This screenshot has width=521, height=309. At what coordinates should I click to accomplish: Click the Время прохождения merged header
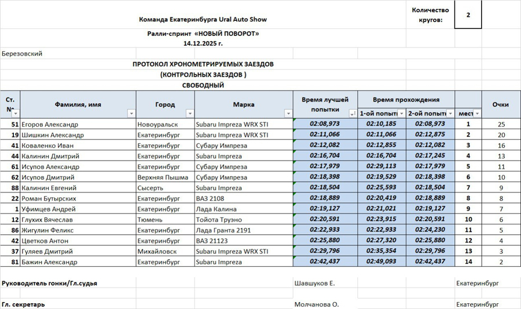click(x=405, y=99)
